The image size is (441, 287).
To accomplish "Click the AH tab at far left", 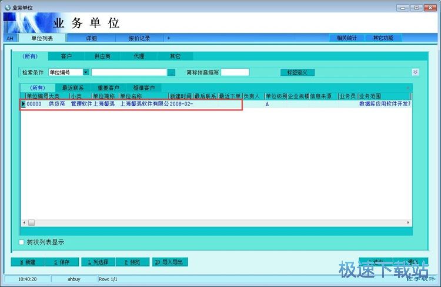I will 10,39.
